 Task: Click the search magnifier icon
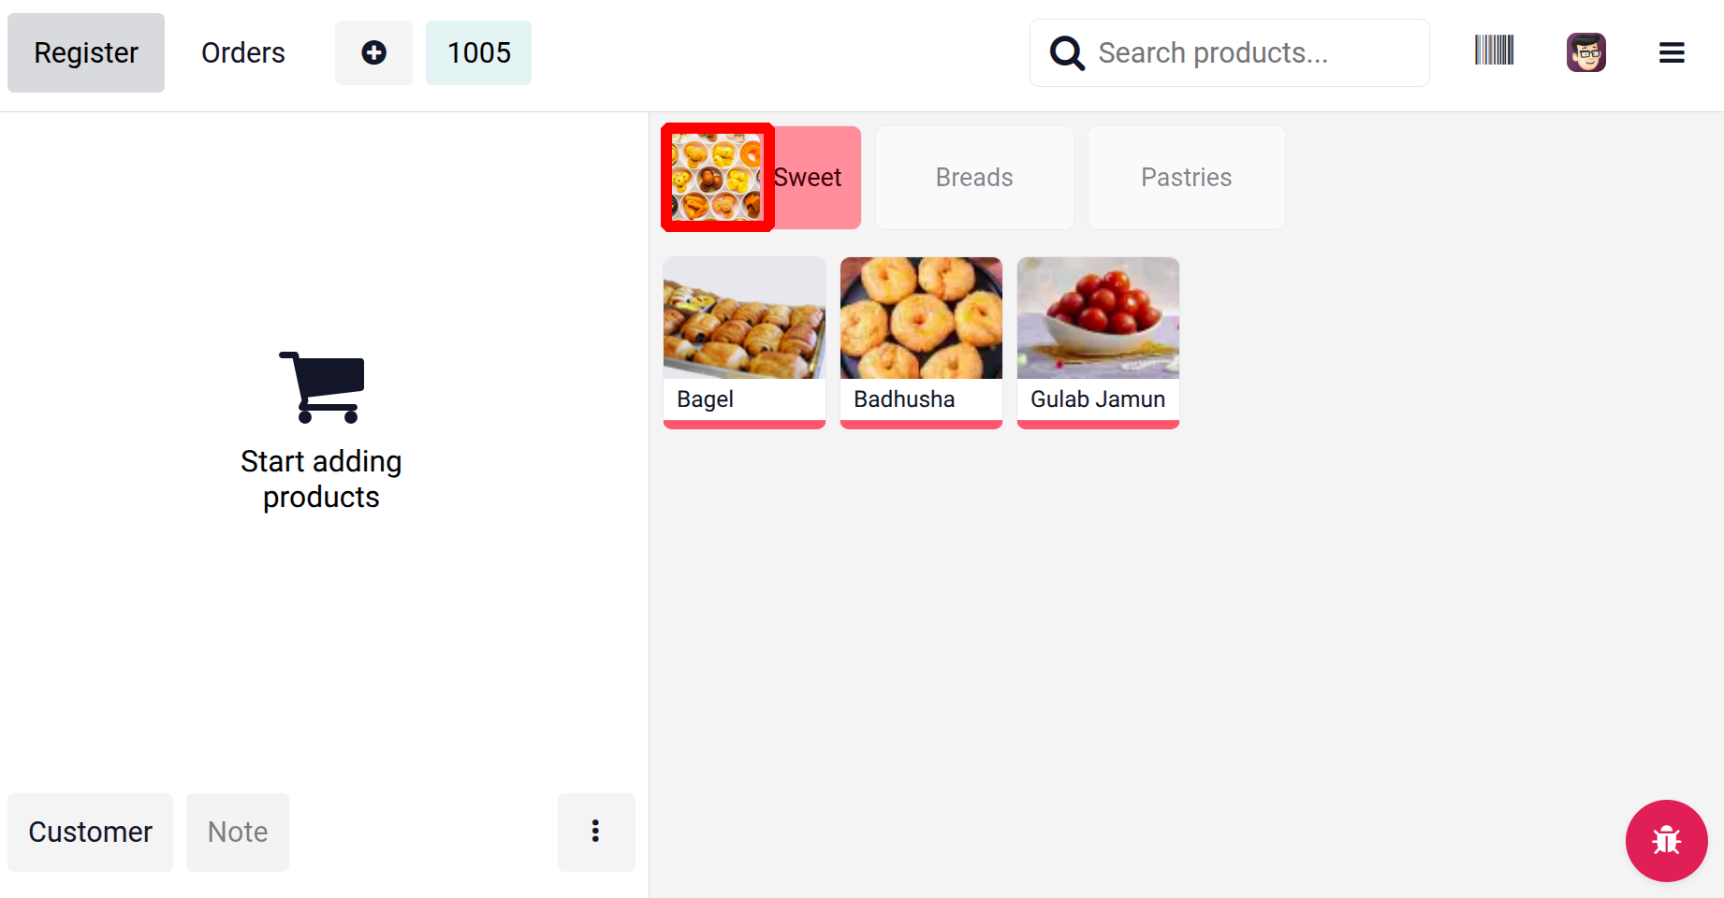[1067, 53]
